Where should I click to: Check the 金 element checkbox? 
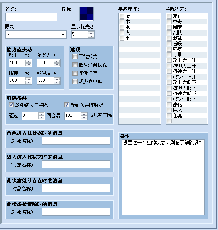click(122, 16)
